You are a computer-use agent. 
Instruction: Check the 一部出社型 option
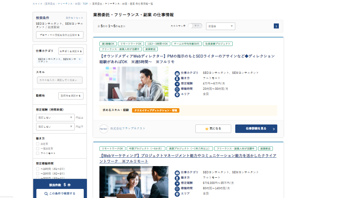coord(38,149)
